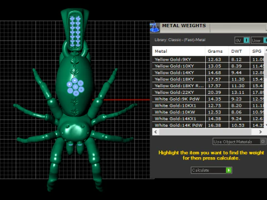Click the spider pendant's gem cluster

point(76,87)
